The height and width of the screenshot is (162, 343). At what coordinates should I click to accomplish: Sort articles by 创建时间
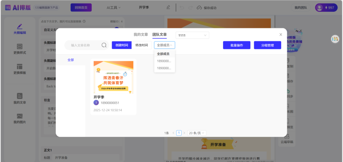coord(122,45)
